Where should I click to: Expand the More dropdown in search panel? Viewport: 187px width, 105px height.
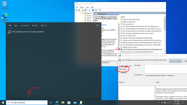tap(44, 25)
